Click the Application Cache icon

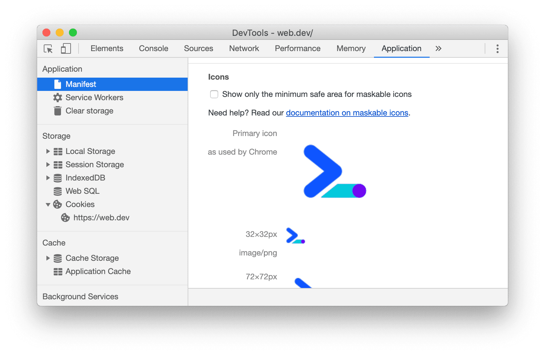coord(57,271)
